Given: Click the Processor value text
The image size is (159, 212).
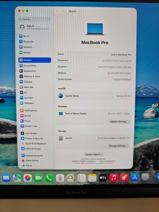Looking at the screenshot, I should pyautogui.click(x=117, y=61).
